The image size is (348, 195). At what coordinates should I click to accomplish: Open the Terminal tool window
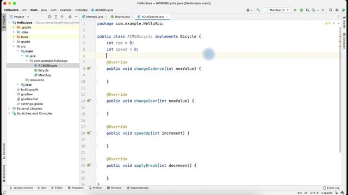(x=114, y=188)
